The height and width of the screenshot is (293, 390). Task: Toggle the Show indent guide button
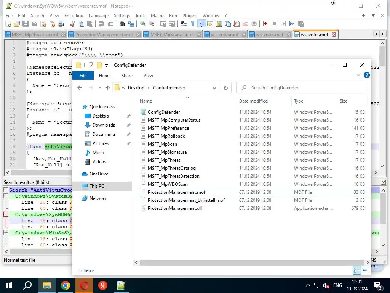(202, 24)
